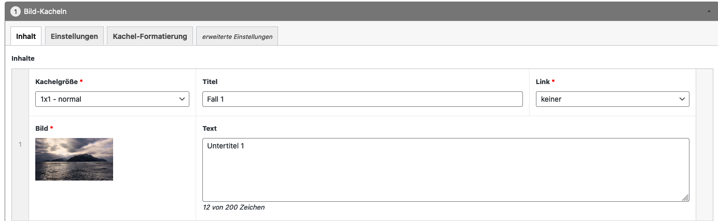Click the 12 von 200 Zeichen counter

click(x=233, y=208)
